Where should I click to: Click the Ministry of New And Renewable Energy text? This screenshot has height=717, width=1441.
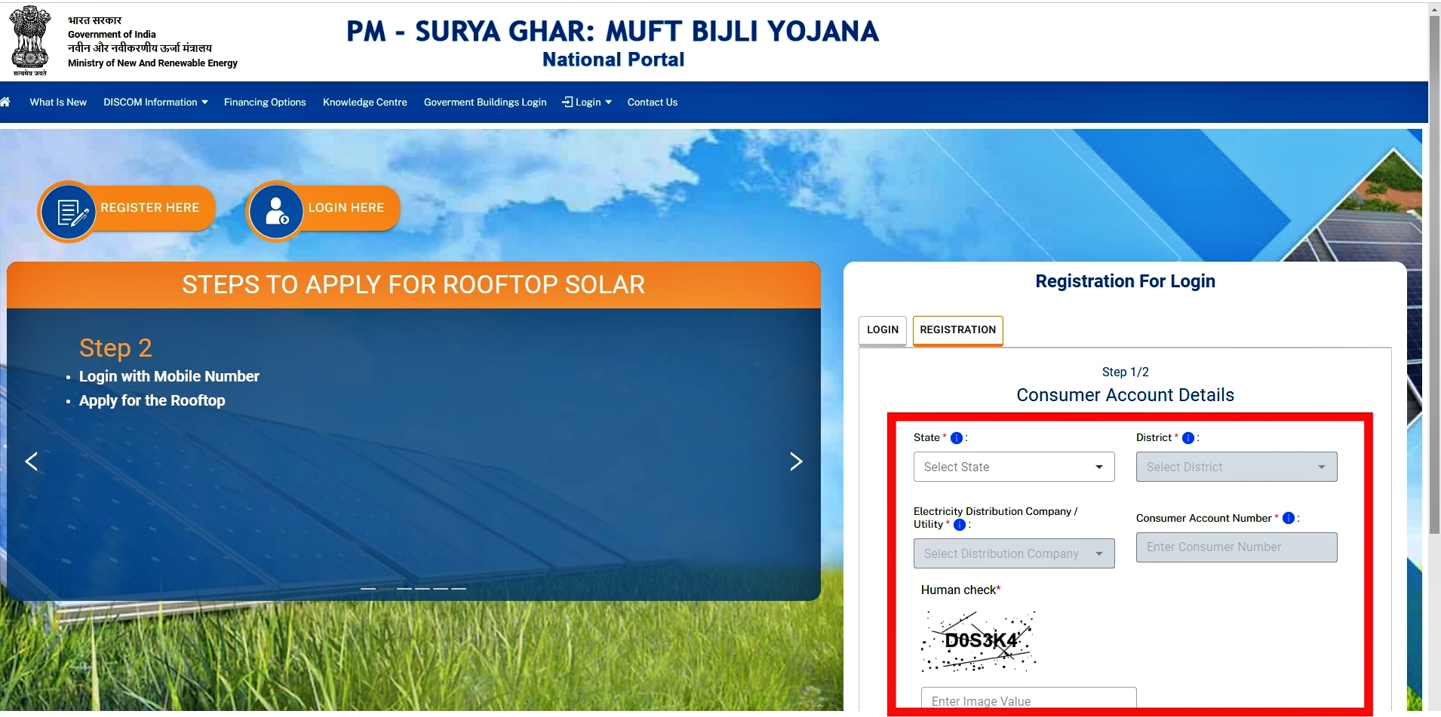tap(152, 63)
